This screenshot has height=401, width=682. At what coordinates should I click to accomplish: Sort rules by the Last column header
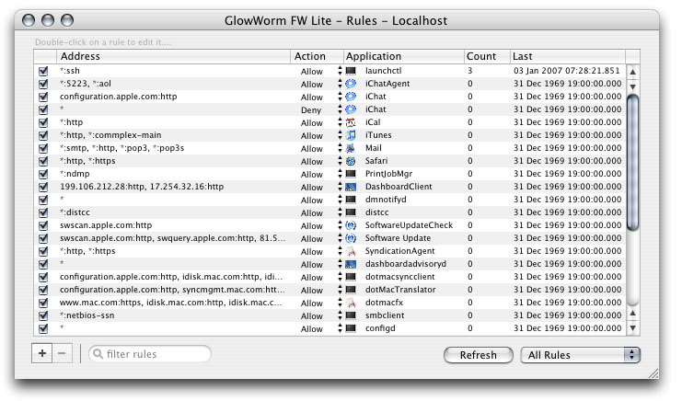pyautogui.click(x=568, y=56)
